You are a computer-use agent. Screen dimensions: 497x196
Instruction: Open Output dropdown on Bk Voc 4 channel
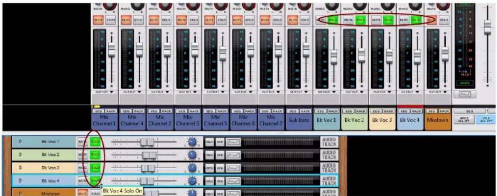pyautogui.click(x=410, y=91)
